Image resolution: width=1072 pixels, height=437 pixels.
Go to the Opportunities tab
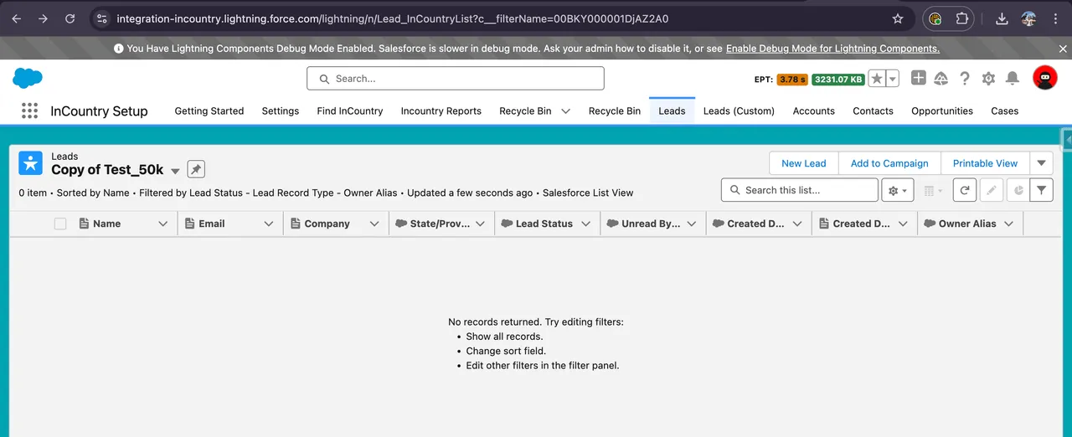941,111
